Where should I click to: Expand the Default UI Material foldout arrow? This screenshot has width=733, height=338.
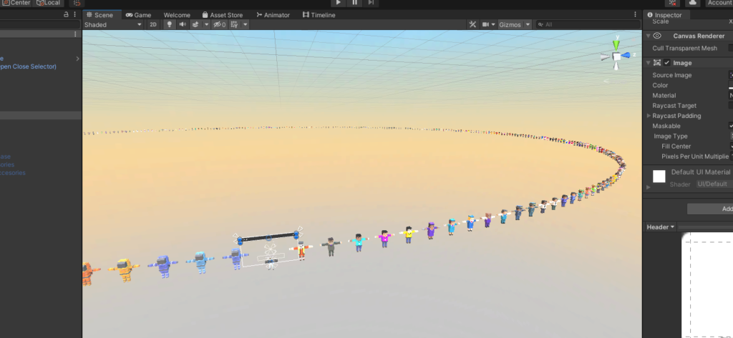click(x=649, y=187)
